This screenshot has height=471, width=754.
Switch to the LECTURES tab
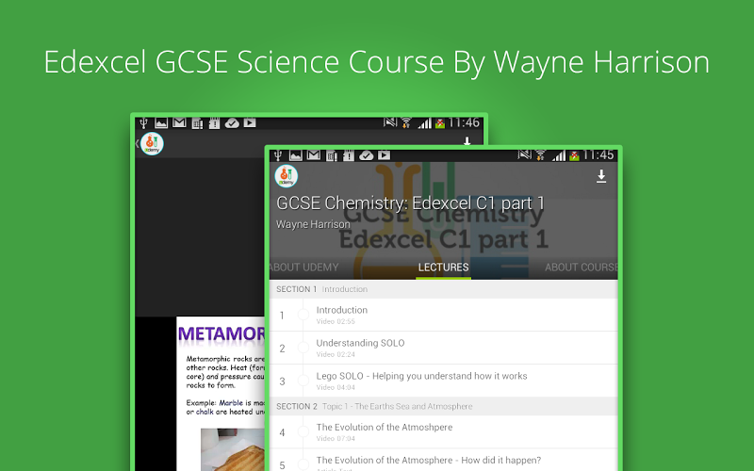tap(443, 268)
